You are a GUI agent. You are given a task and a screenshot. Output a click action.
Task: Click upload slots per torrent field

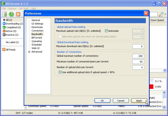[x=138, y=67]
